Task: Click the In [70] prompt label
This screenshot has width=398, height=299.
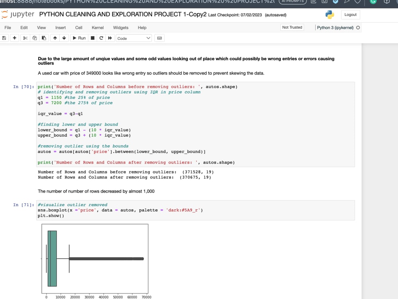Action: click(x=23, y=87)
